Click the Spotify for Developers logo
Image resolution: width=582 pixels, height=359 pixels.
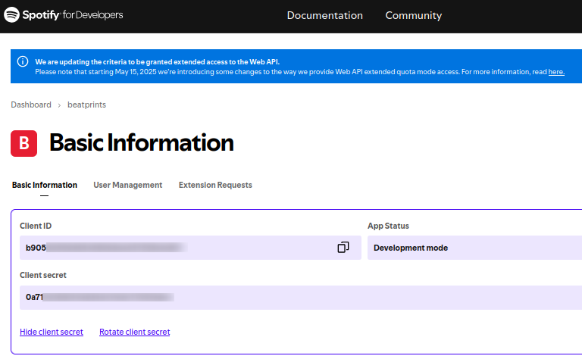[63, 15]
